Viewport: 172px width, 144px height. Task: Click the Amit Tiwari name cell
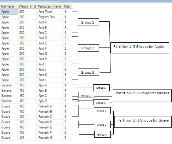coord(50,12)
